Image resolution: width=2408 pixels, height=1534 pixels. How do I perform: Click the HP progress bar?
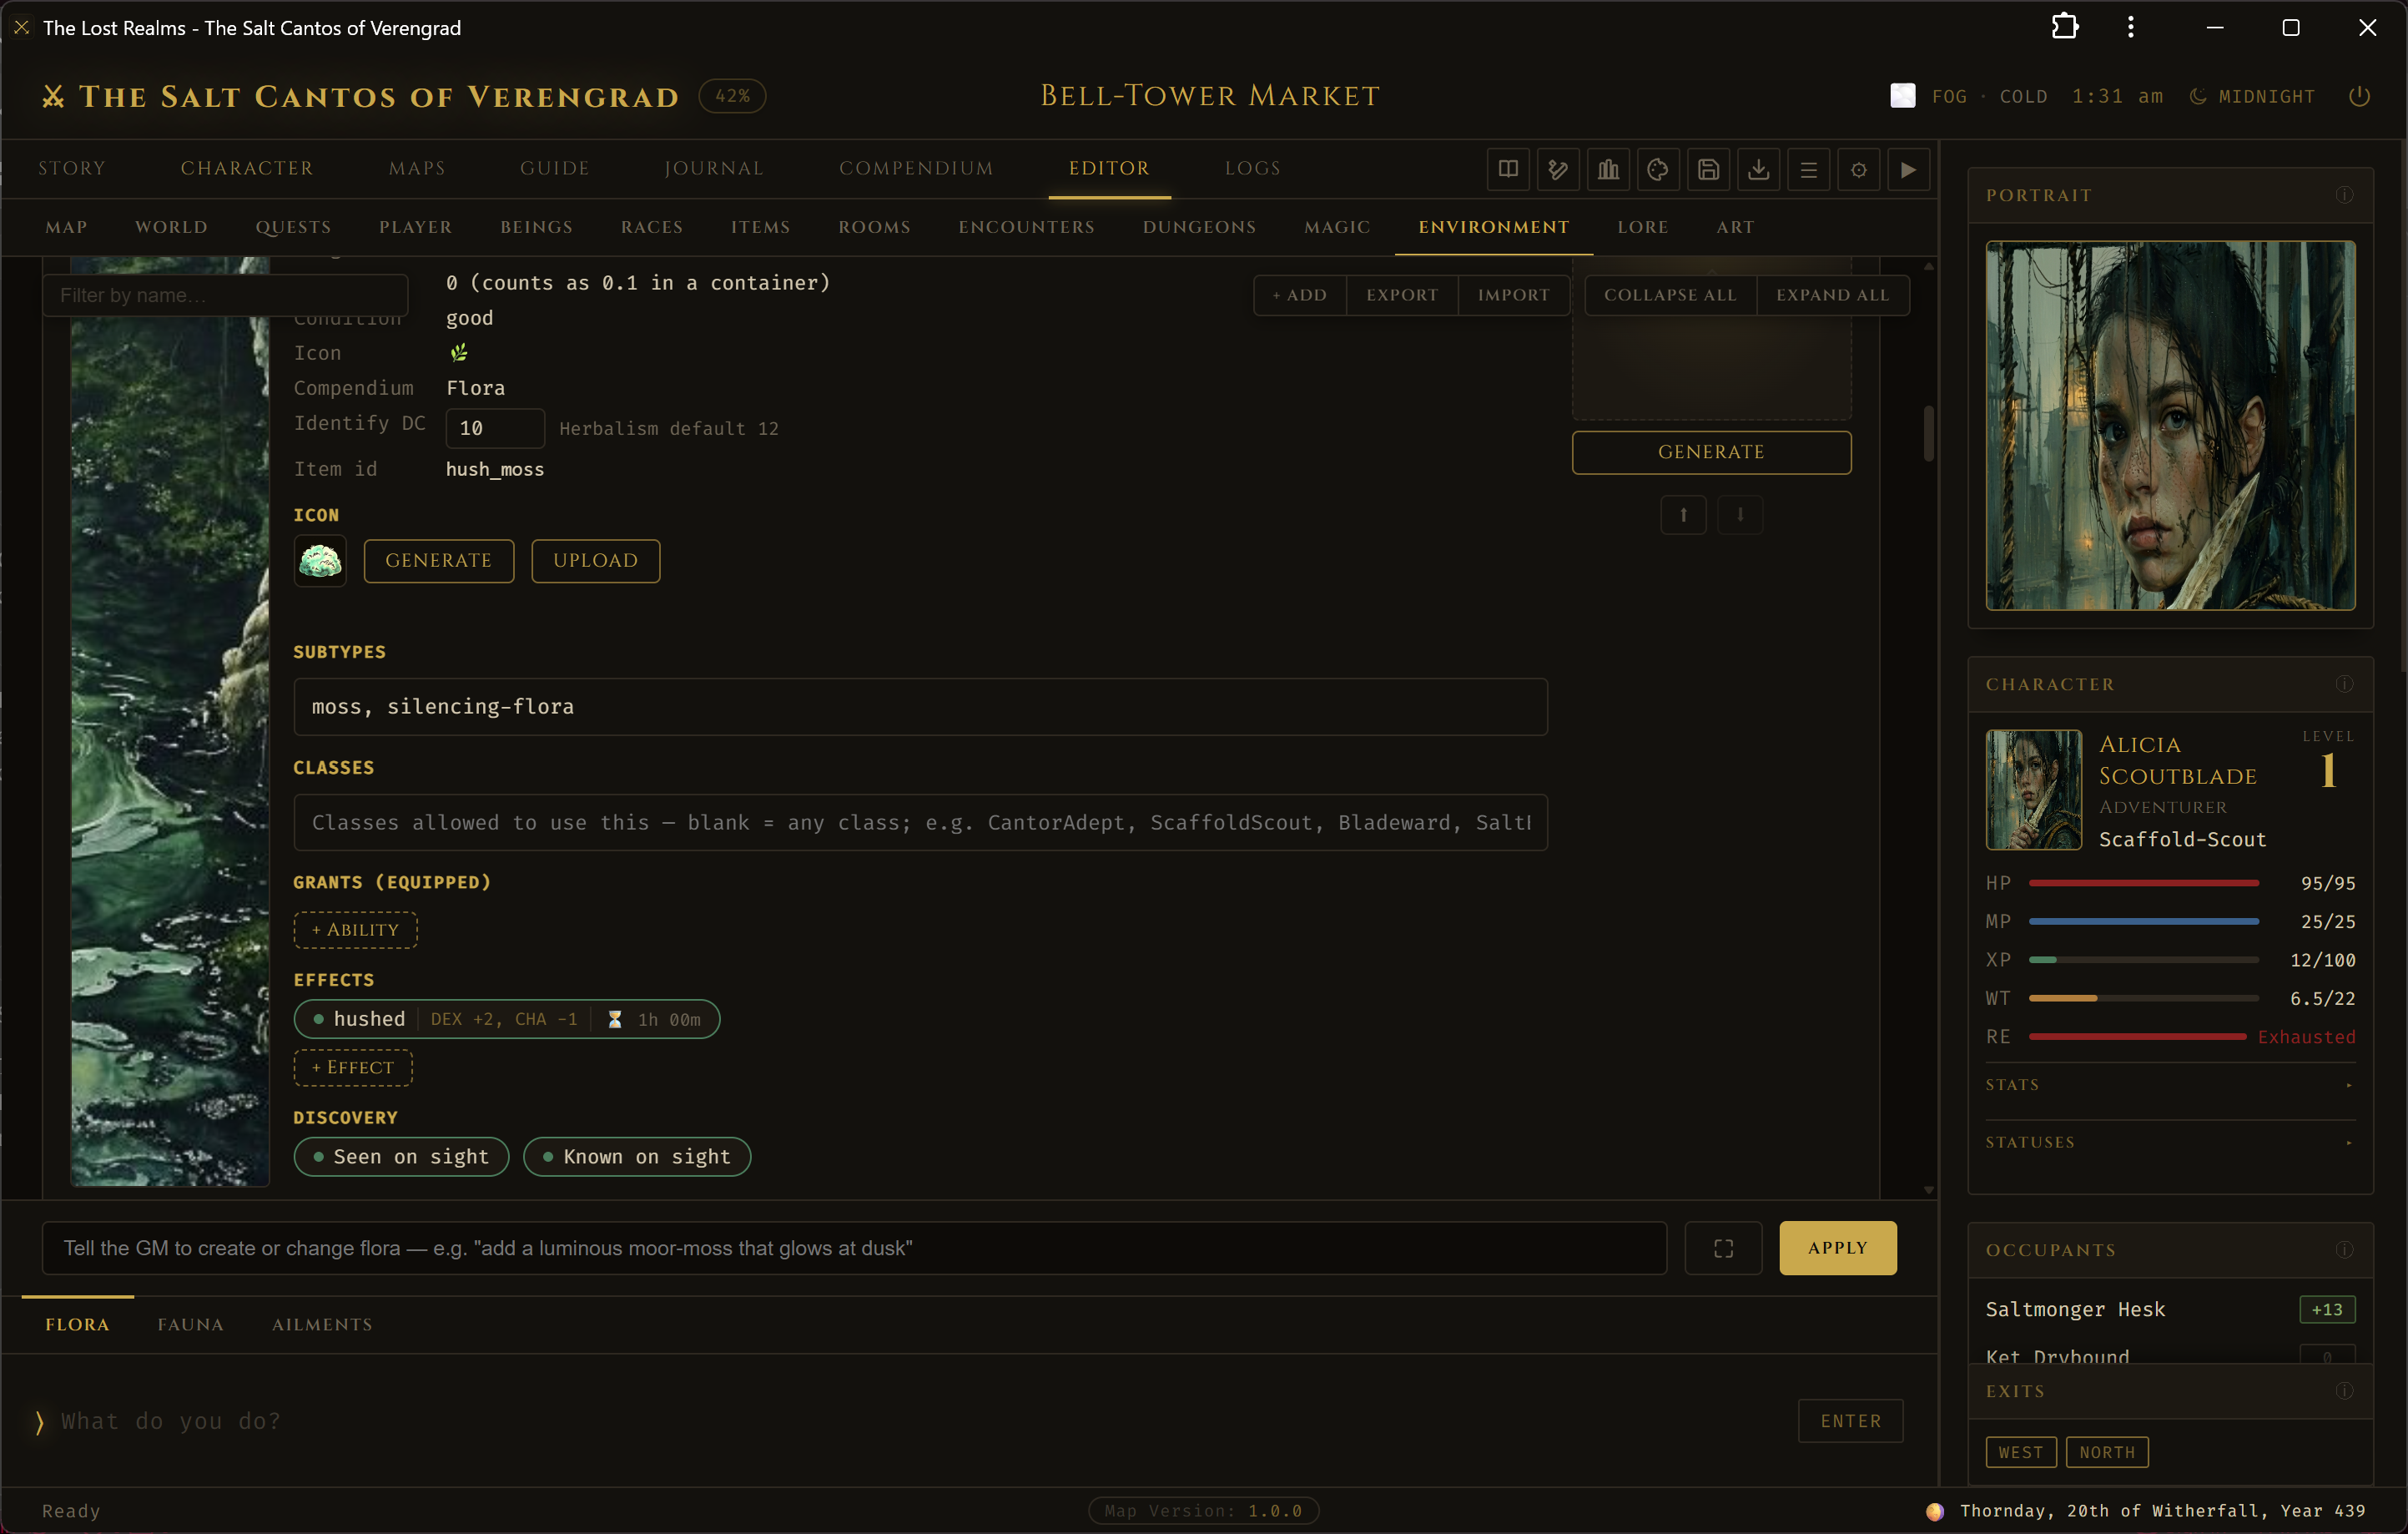pyautogui.click(x=2144, y=883)
